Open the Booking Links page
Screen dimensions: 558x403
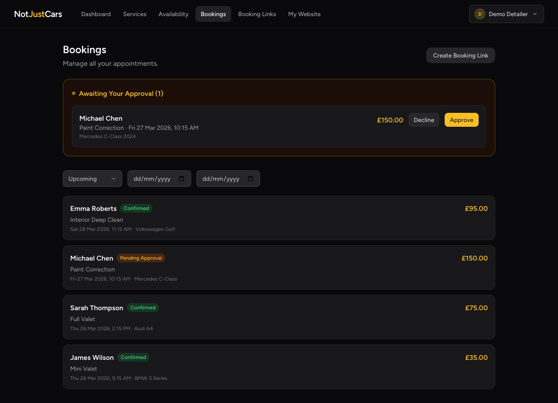coord(257,14)
